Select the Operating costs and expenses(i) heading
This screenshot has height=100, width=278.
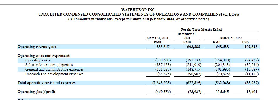pyautogui.click(x=44, y=56)
